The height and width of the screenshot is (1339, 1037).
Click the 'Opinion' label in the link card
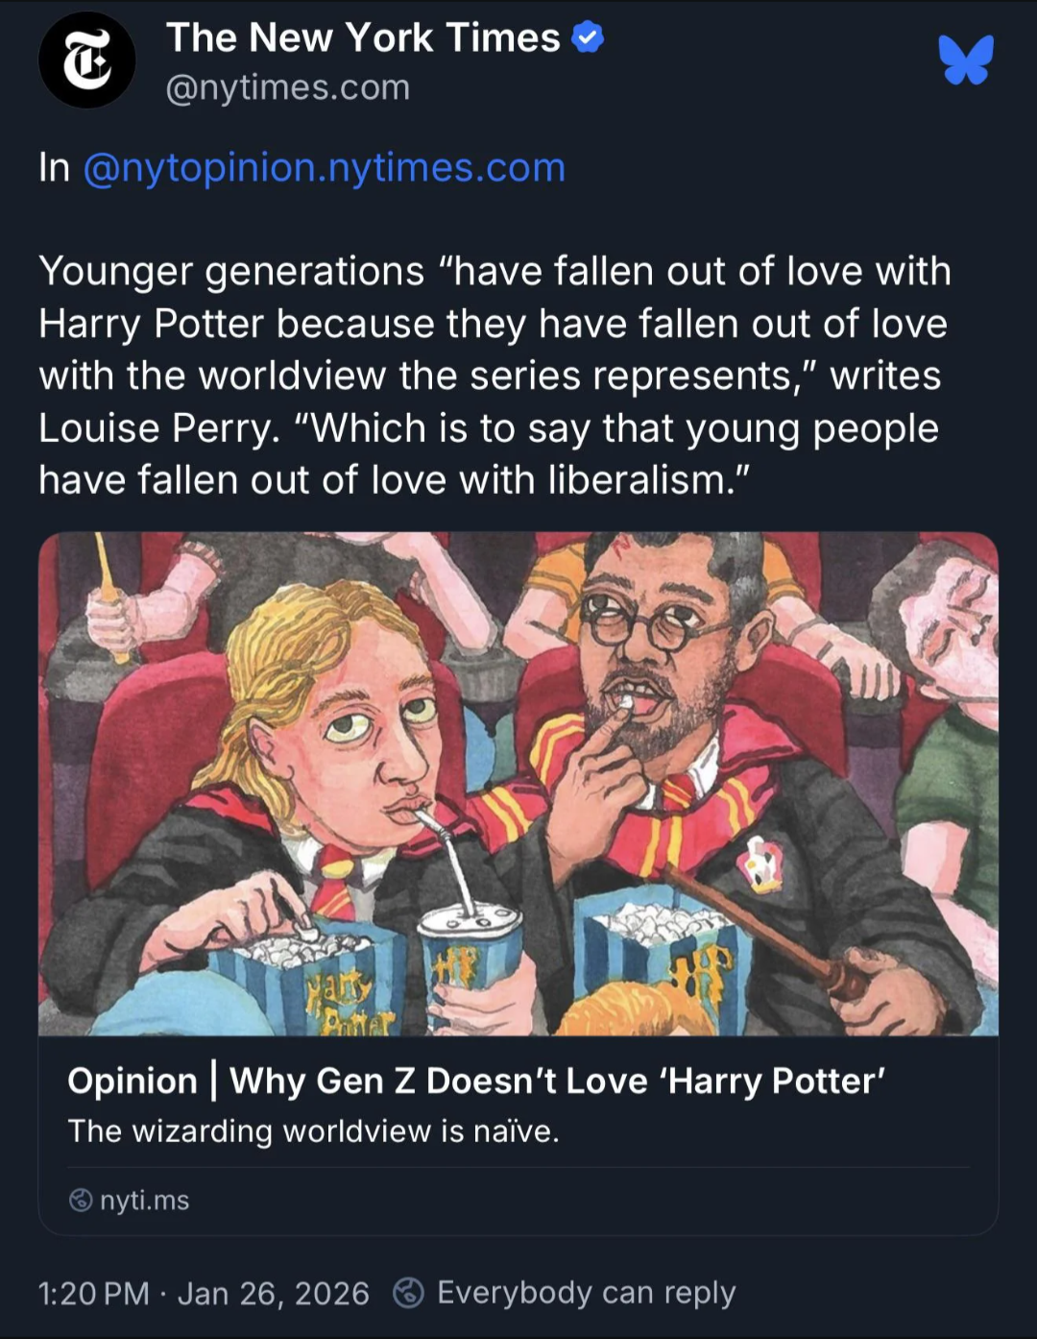133,1081
